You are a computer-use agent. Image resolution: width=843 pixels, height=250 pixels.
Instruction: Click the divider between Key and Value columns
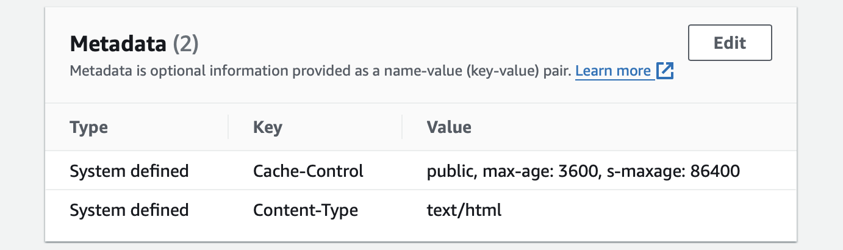tap(402, 127)
